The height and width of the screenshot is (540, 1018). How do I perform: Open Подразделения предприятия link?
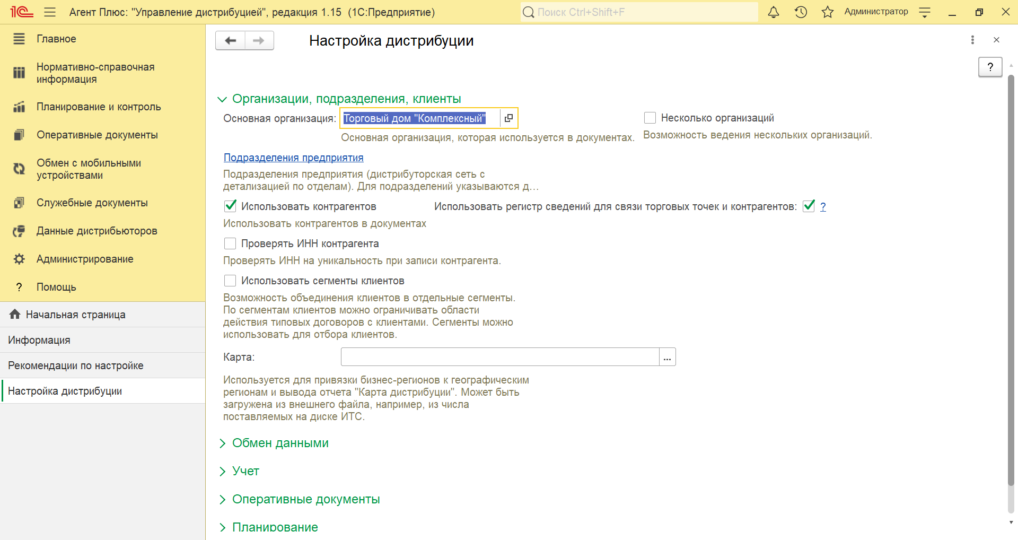pyautogui.click(x=294, y=158)
